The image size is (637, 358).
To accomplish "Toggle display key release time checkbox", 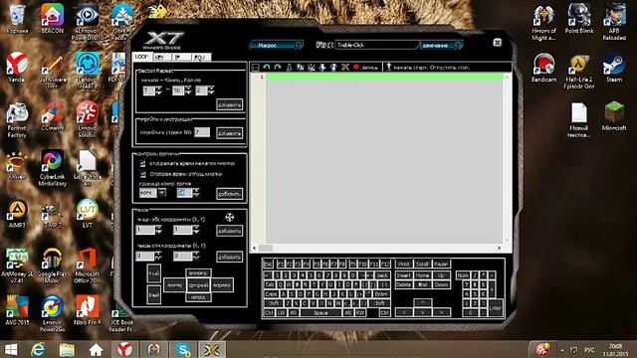I will pyautogui.click(x=143, y=174).
